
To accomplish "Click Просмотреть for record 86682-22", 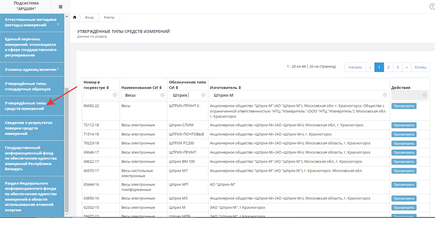I will click(403, 106).
